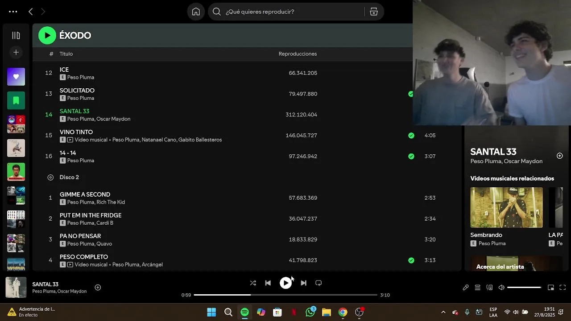Add SANTAL 33 in right panel plus icon

559,156
